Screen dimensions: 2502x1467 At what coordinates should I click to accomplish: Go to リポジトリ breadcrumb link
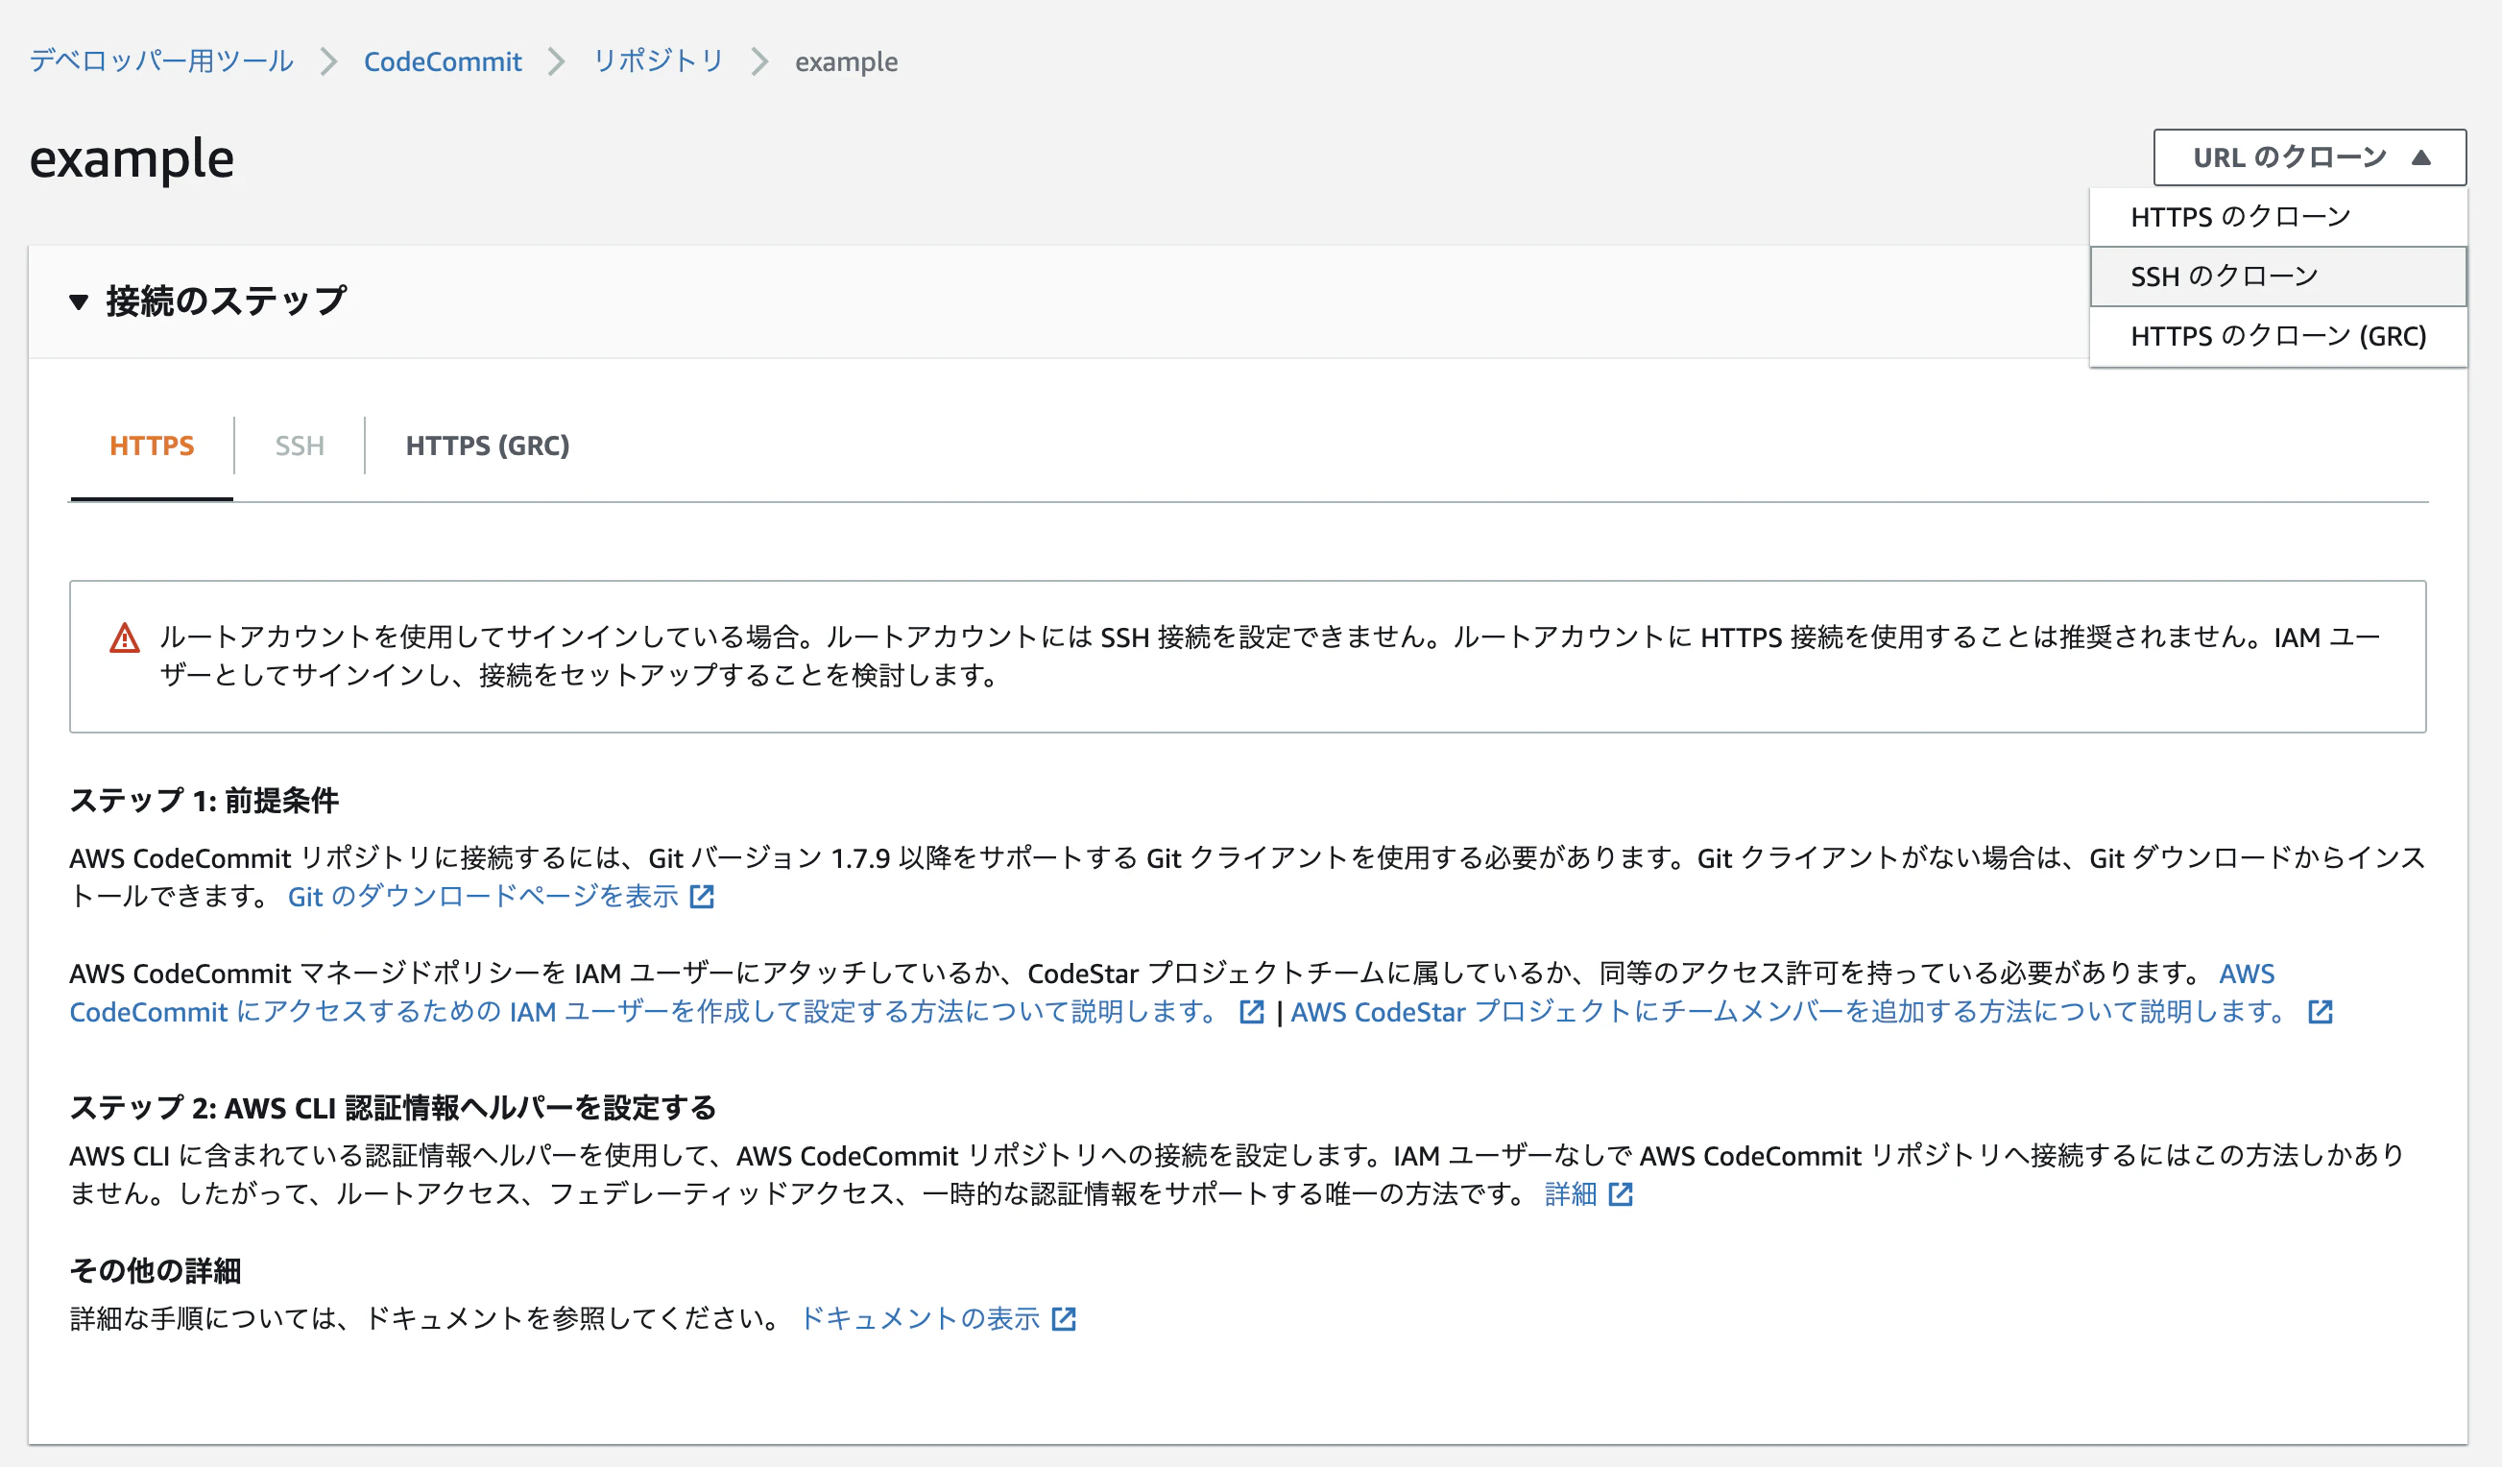pyautogui.click(x=659, y=60)
